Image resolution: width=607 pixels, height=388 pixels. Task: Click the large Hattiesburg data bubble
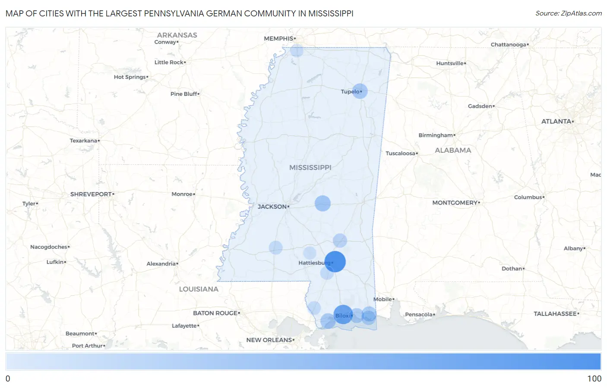335,262
